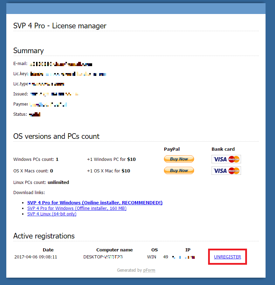275x285 pixels.
Task: Click the 'OS versions and PCs count' heading
Action: coord(56,136)
